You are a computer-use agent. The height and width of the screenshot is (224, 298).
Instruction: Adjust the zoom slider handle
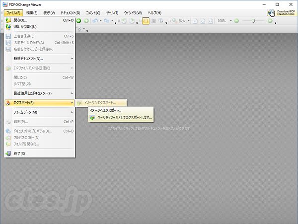253,21
